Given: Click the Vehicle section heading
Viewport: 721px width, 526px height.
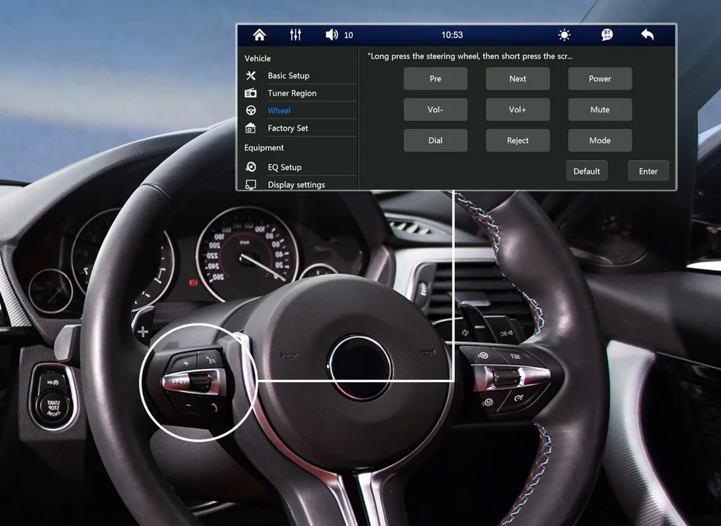Looking at the screenshot, I should coord(258,58).
